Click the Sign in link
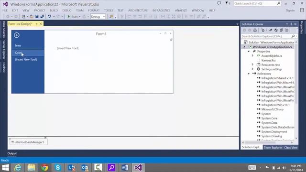Viewport: 306px width, 172px height. (x=290, y=11)
